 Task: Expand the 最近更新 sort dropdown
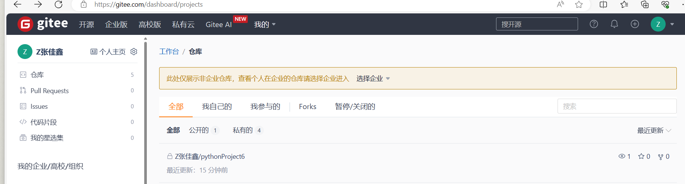pos(654,131)
